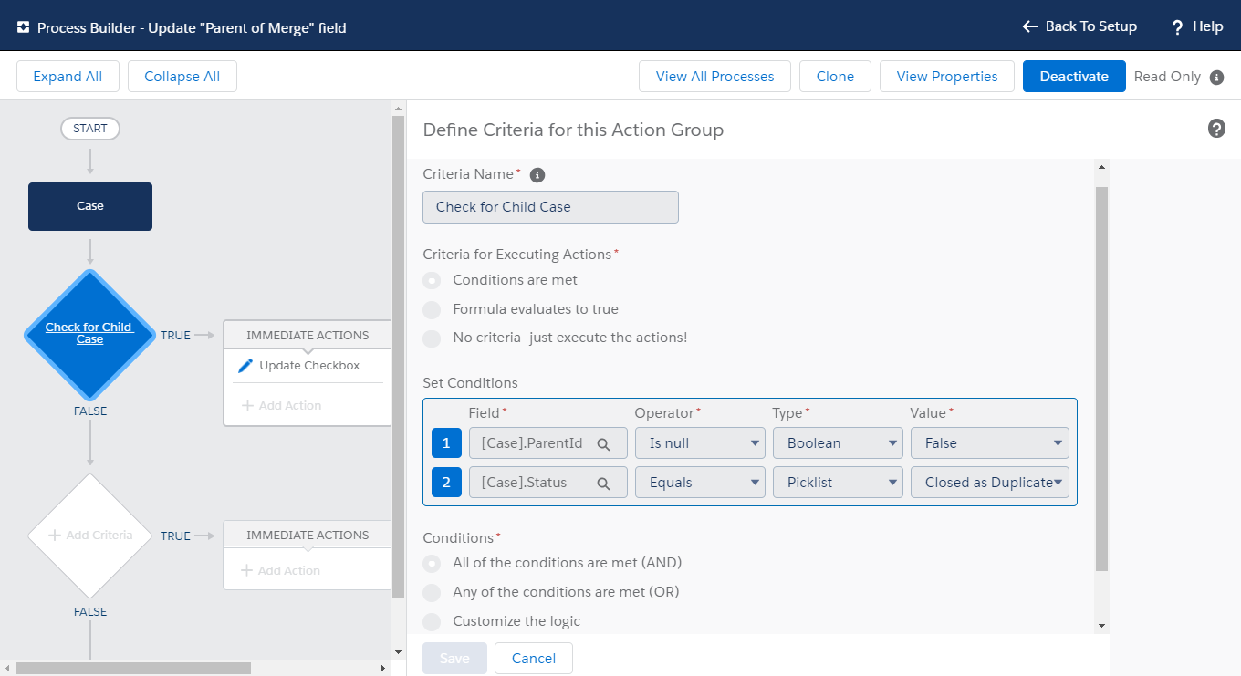Select the 'Check for Child Case' criteria diamond

point(90,334)
